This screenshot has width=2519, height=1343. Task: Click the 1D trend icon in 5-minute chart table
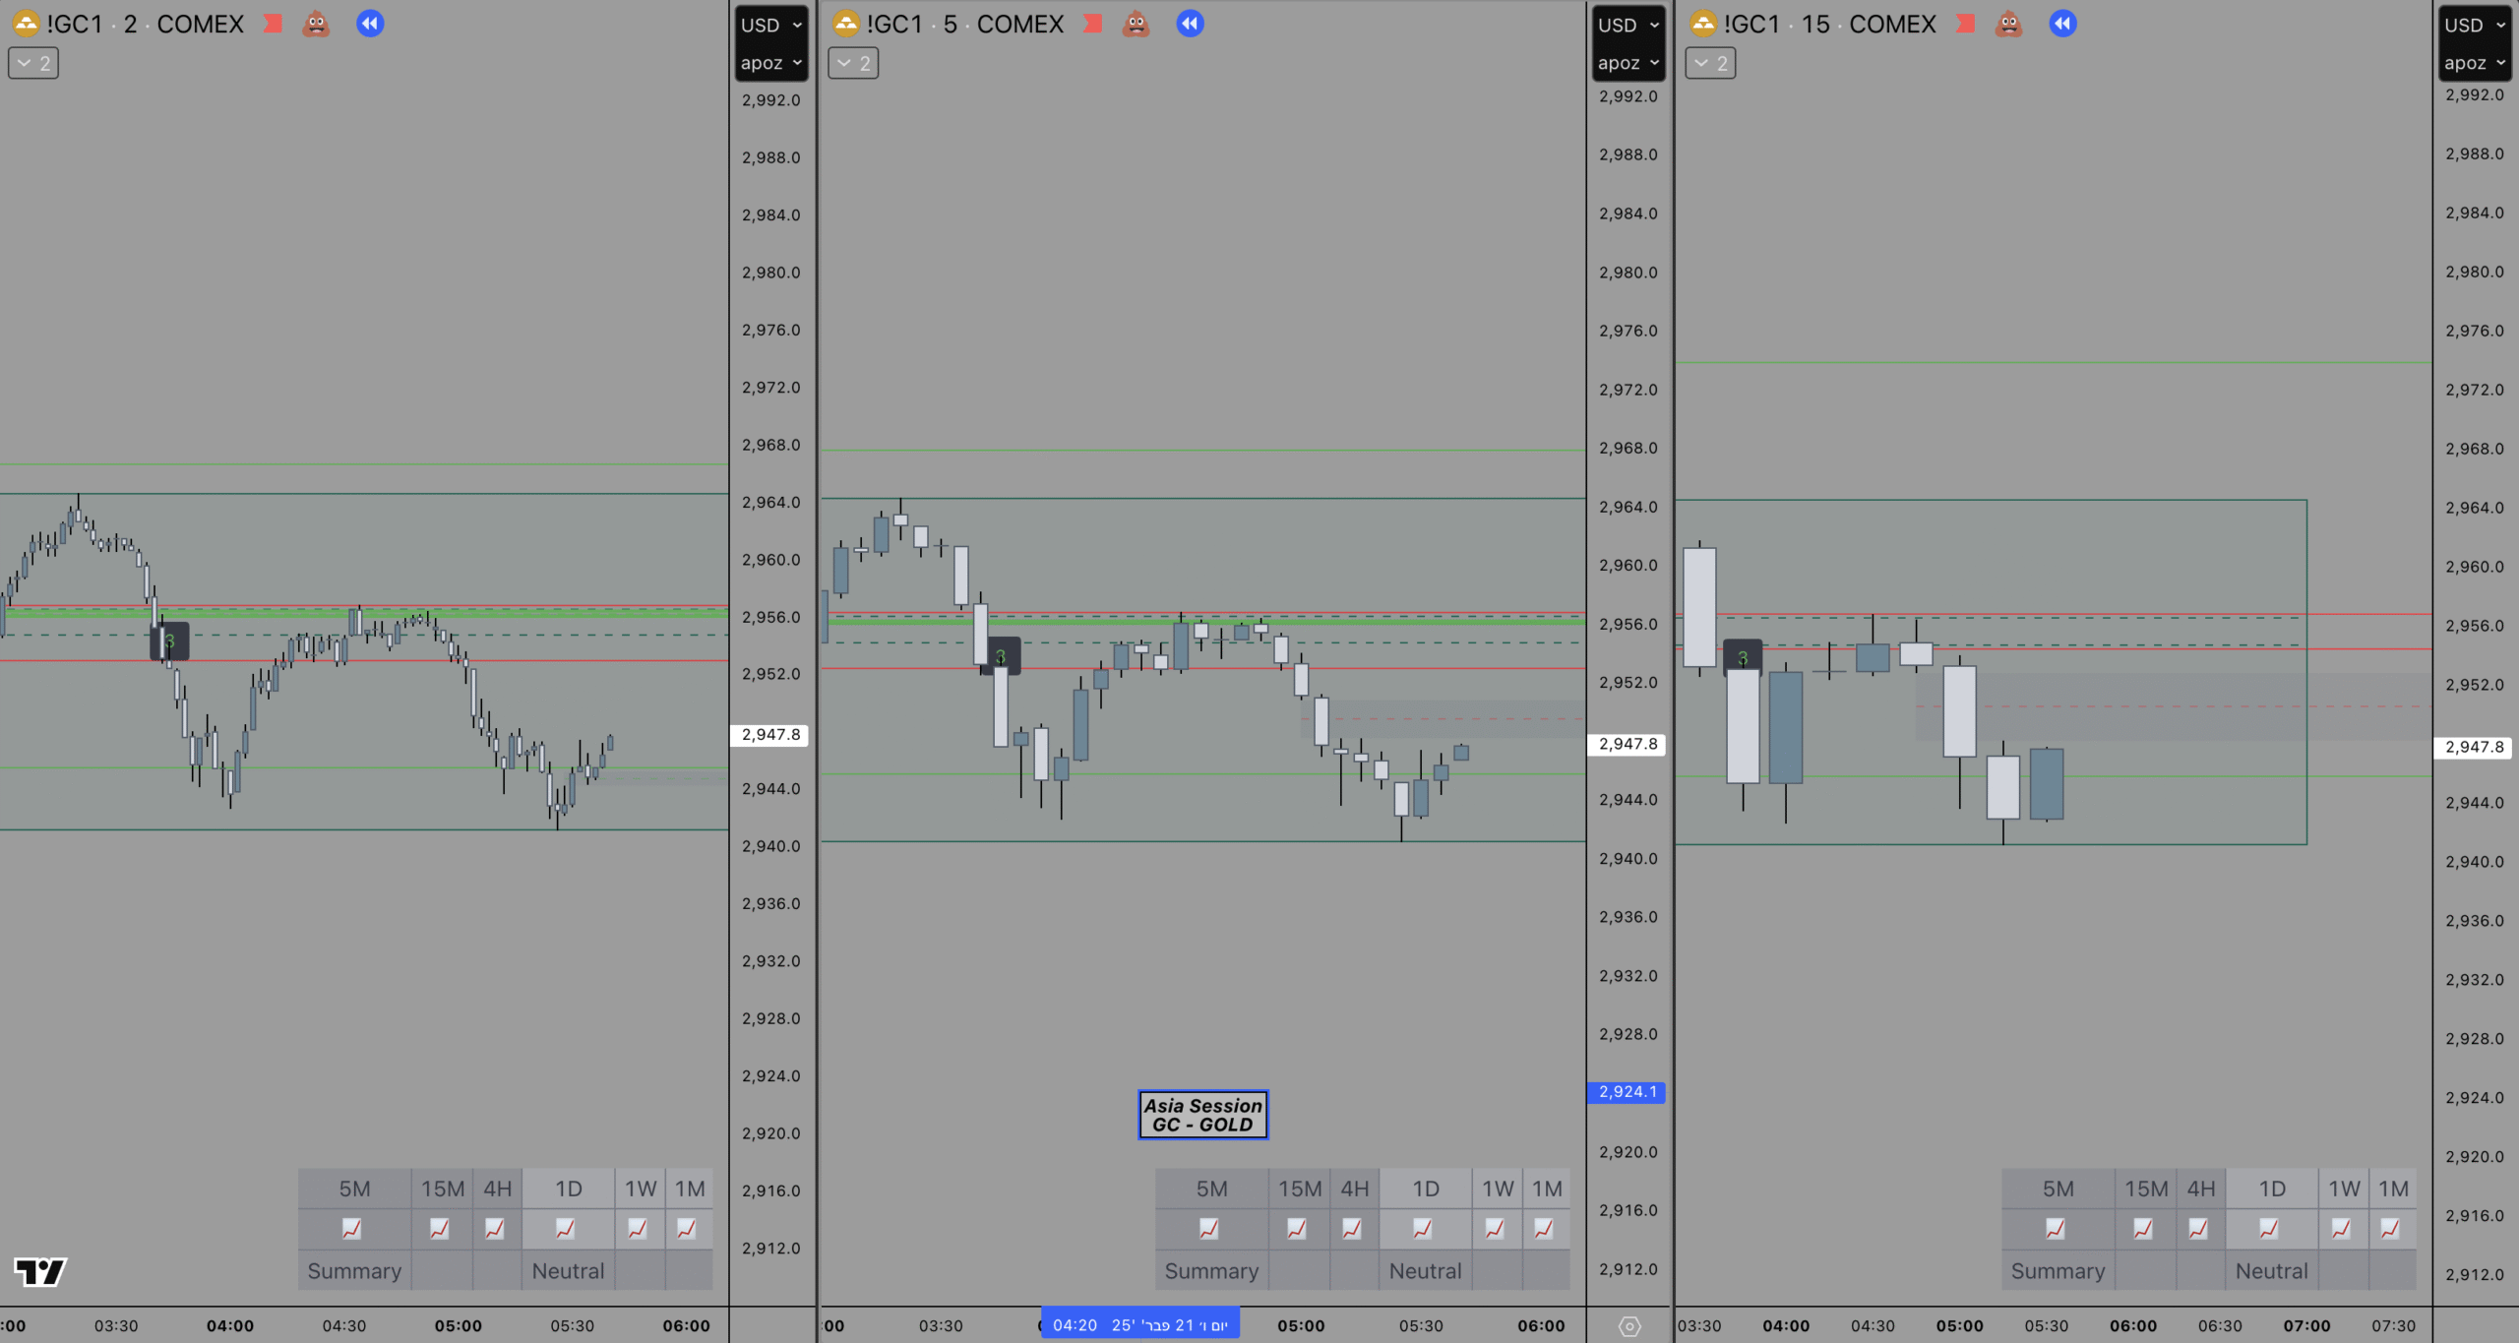coord(1423,1228)
